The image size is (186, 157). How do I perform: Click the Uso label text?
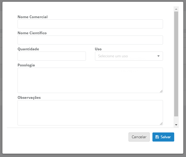98,49
